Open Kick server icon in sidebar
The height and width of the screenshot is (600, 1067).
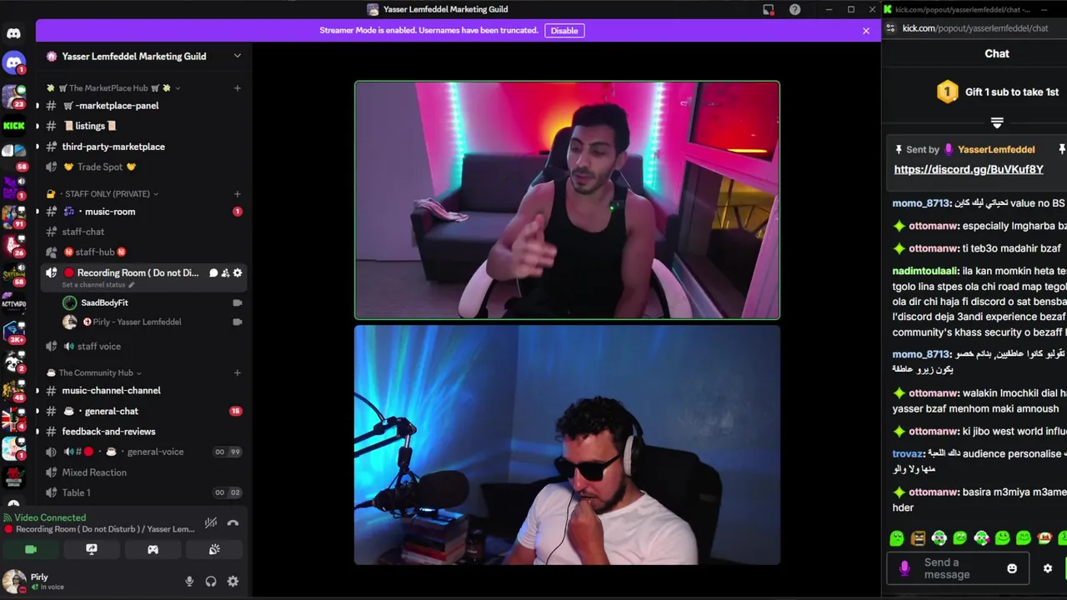(x=13, y=126)
